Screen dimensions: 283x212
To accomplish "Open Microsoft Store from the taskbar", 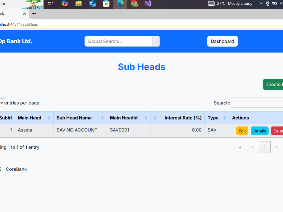I will (x=106, y=3).
